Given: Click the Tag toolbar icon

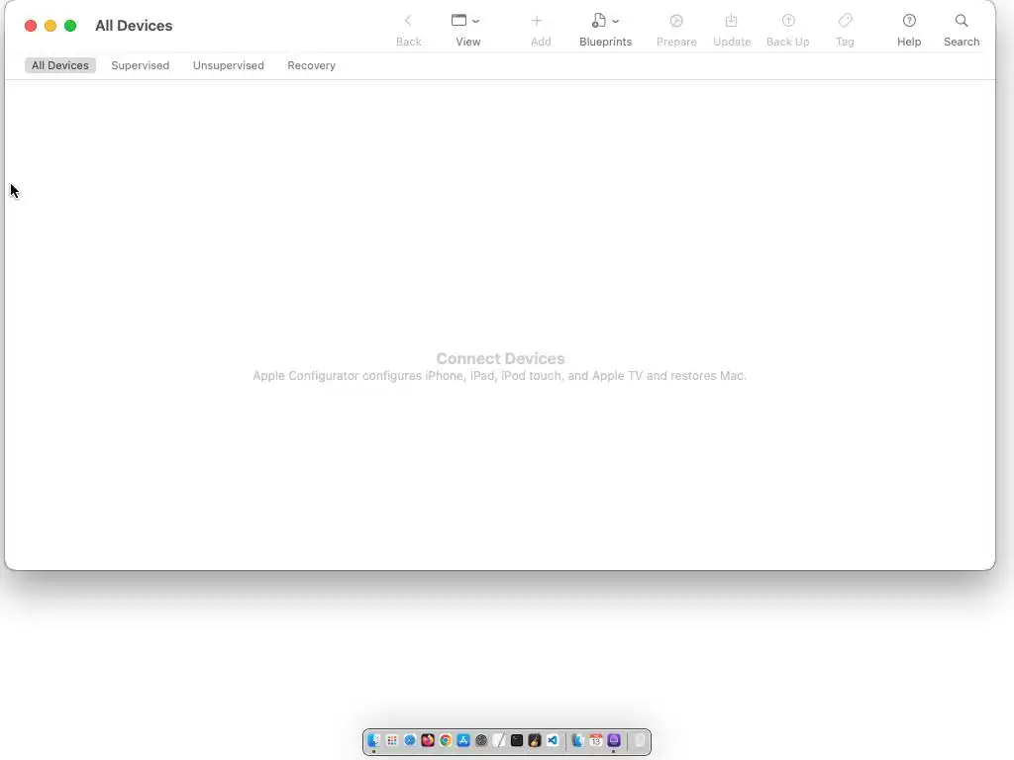Looking at the screenshot, I should pyautogui.click(x=846, y=21).
